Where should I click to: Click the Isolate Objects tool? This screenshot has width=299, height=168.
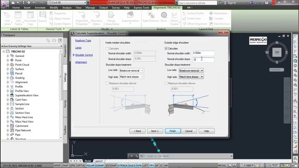tap(60, 24)
